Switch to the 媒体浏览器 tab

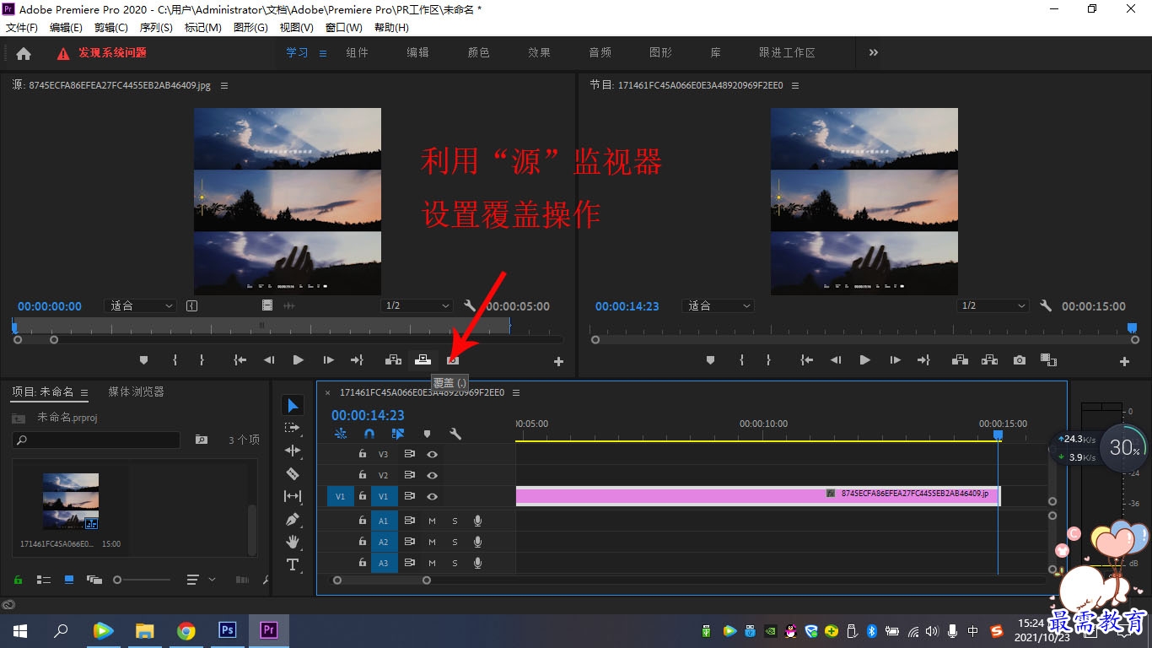136,391
